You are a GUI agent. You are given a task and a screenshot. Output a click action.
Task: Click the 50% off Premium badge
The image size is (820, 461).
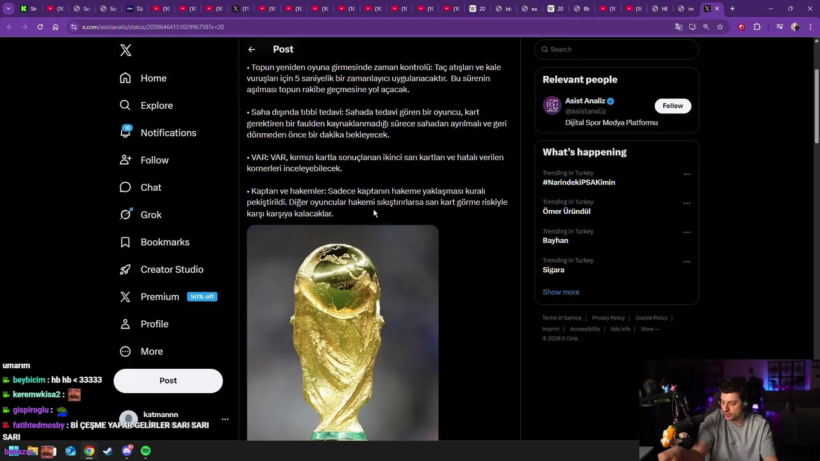202,297
